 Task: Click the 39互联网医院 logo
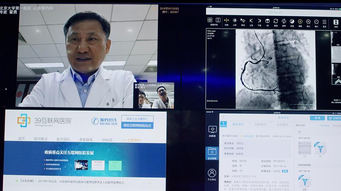[x=44, y=121]
